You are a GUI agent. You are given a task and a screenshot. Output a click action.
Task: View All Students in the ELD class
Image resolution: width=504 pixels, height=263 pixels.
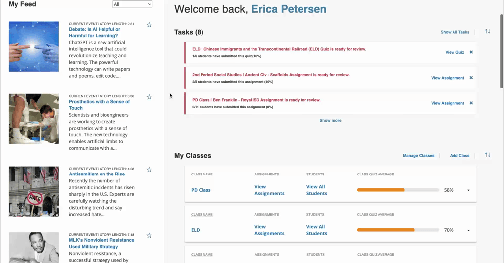tap(316, 230)
